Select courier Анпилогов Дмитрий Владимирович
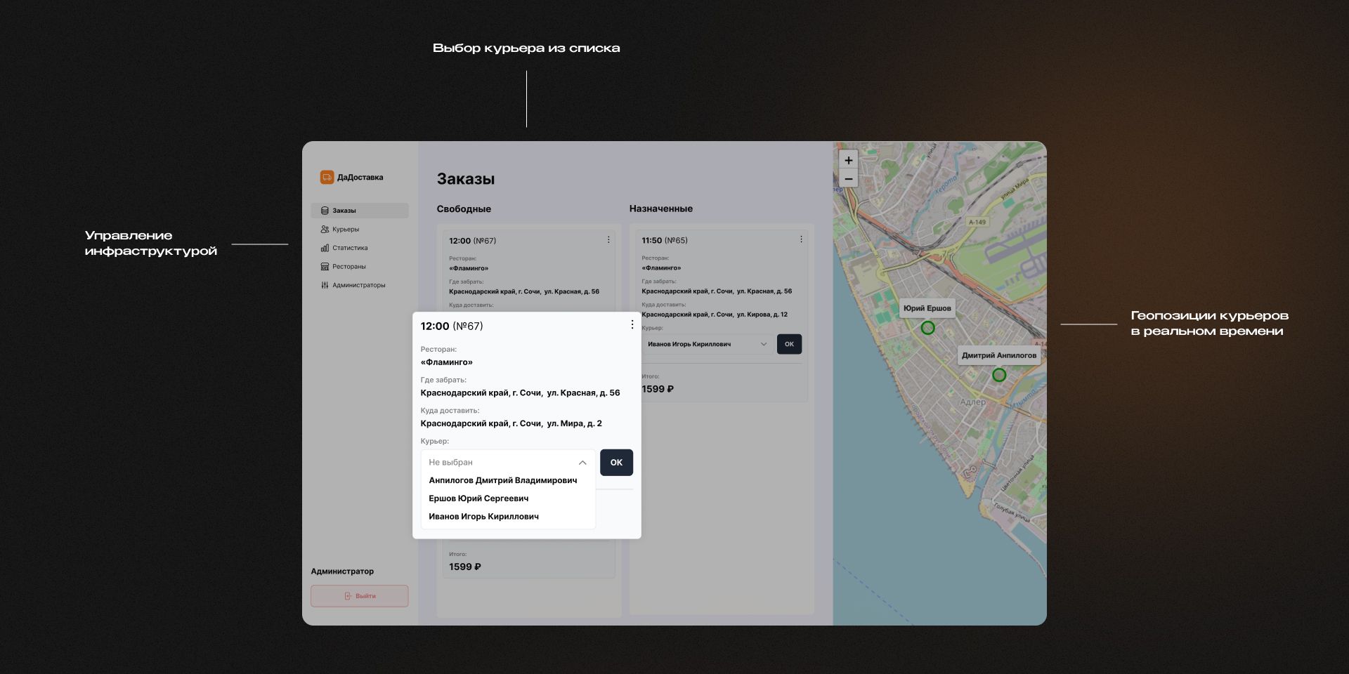This screenshot has width=1349, height=674. tap(503, 480)
